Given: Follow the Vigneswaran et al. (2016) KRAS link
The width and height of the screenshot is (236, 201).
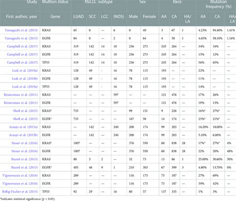Looking at the screenshot, I should 20,176.
